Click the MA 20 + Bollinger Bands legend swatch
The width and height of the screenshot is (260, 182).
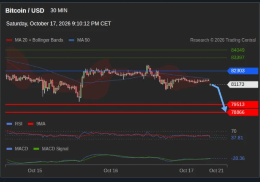pyautogui.click(x=9, y=40)
